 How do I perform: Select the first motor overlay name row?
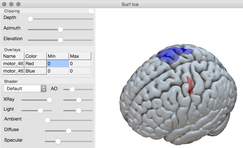pyautogui.click(x=13, y=63)
